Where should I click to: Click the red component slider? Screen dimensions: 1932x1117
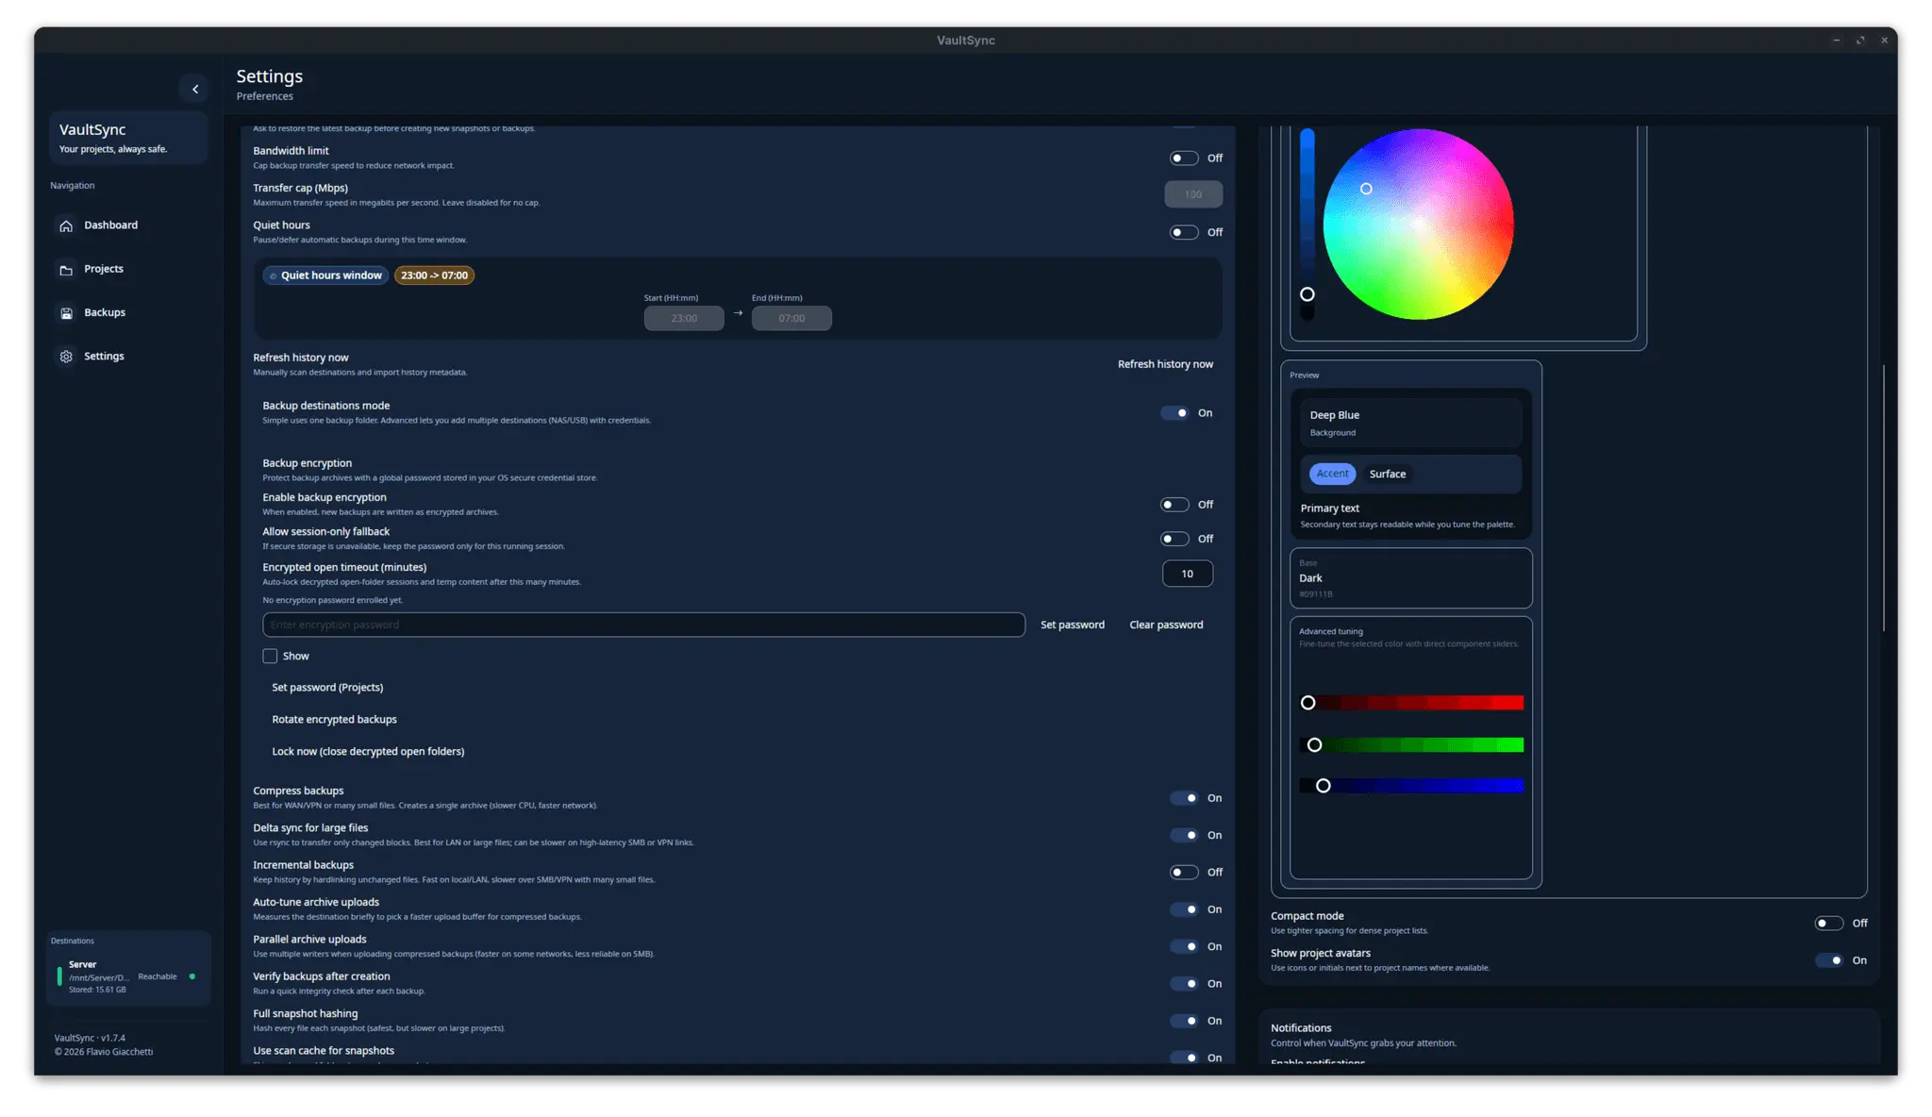coord(1411,703)
